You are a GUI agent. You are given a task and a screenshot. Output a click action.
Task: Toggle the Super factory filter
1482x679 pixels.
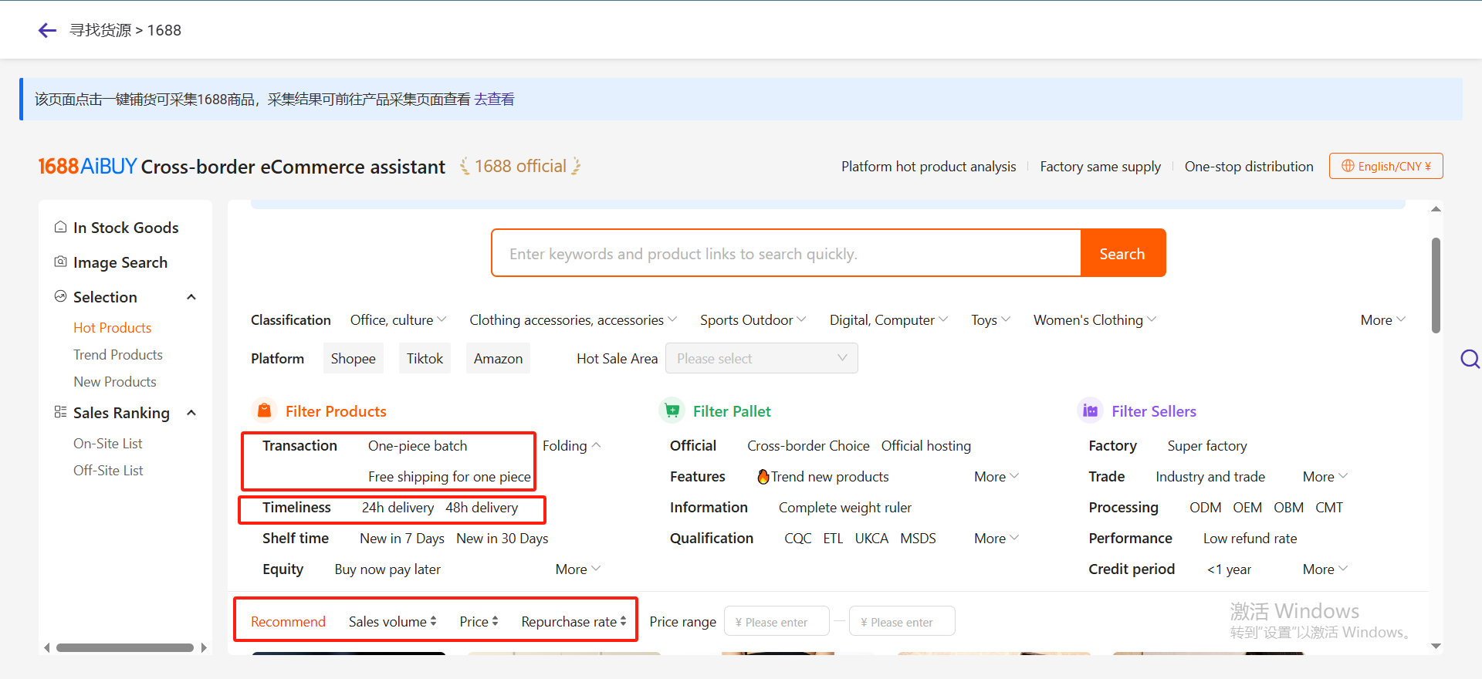click(1206, 446)
